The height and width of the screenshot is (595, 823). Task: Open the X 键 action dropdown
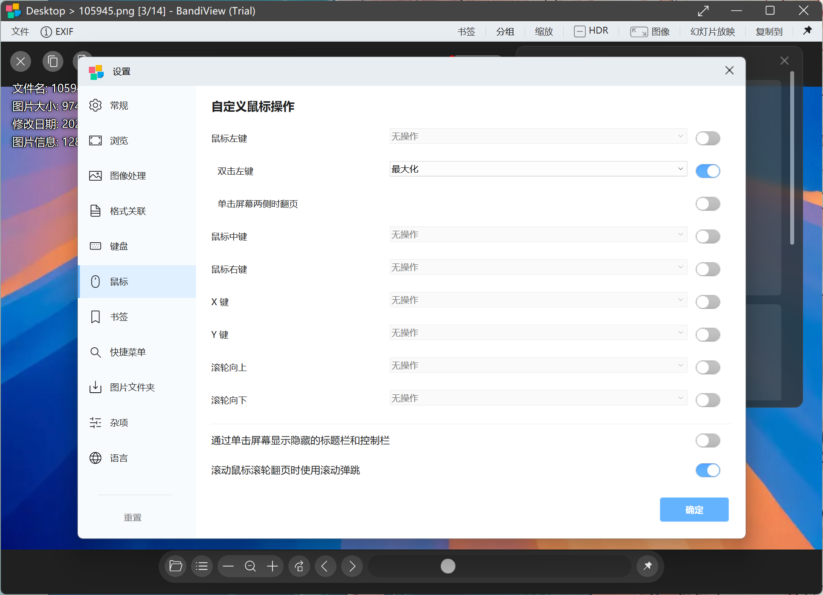coord(538,300)
